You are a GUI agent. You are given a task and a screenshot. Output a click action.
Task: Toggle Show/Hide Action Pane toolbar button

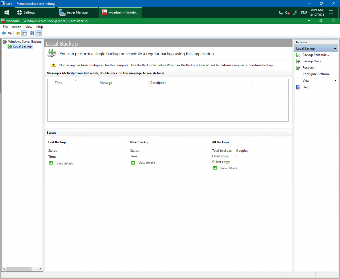[x=39, y=33]
